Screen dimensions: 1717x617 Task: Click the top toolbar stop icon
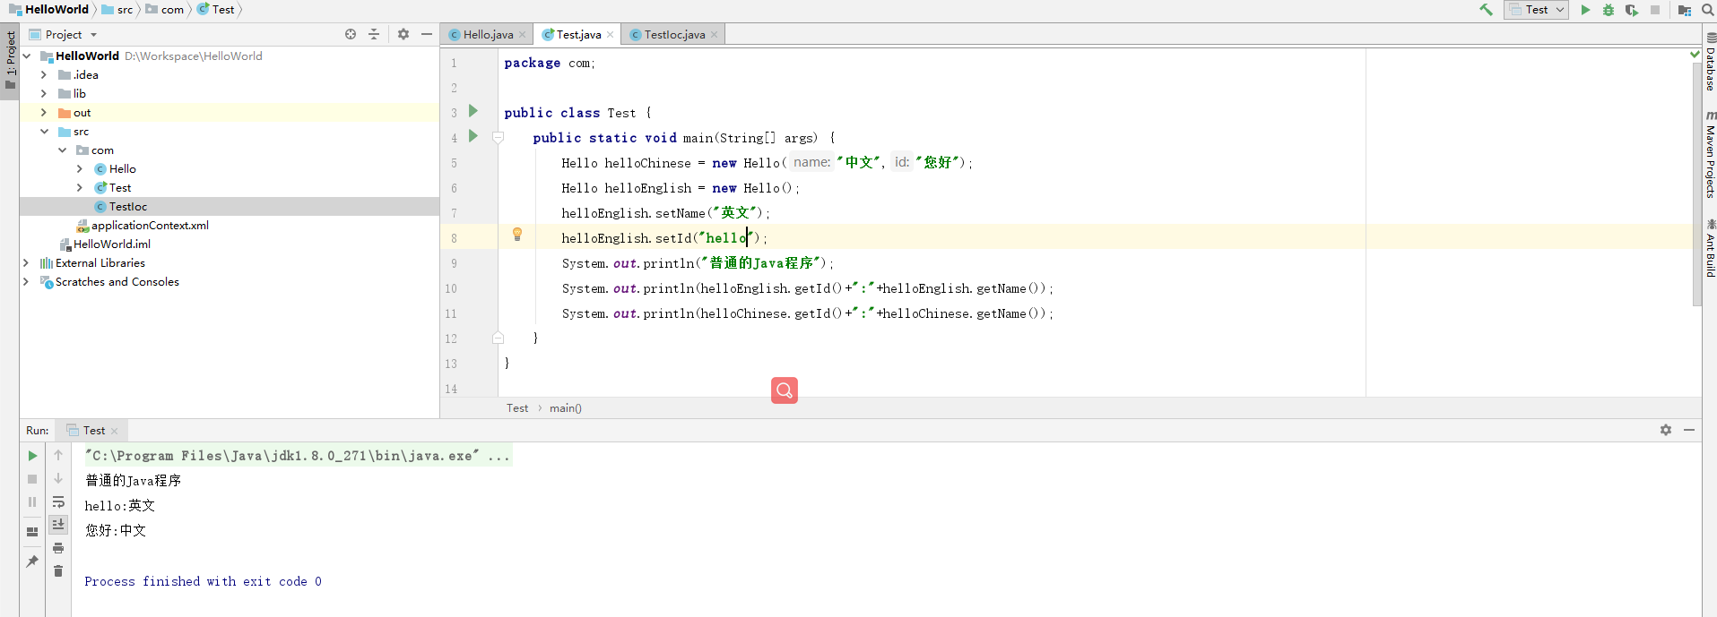pyautogui.click(x=1655, y=10)
